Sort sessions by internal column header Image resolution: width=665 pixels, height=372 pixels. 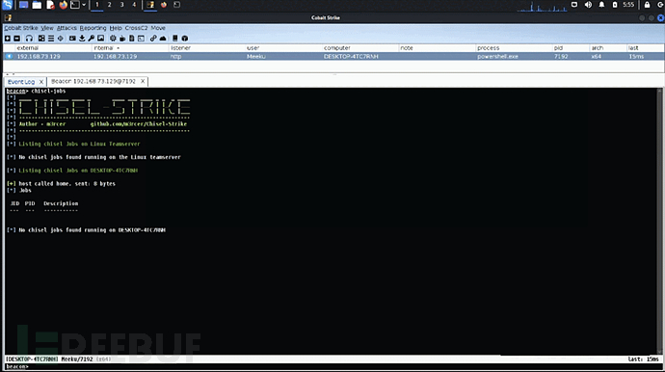tap(130, 48)
